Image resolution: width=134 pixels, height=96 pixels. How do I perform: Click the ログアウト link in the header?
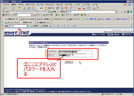click(127, 34)
